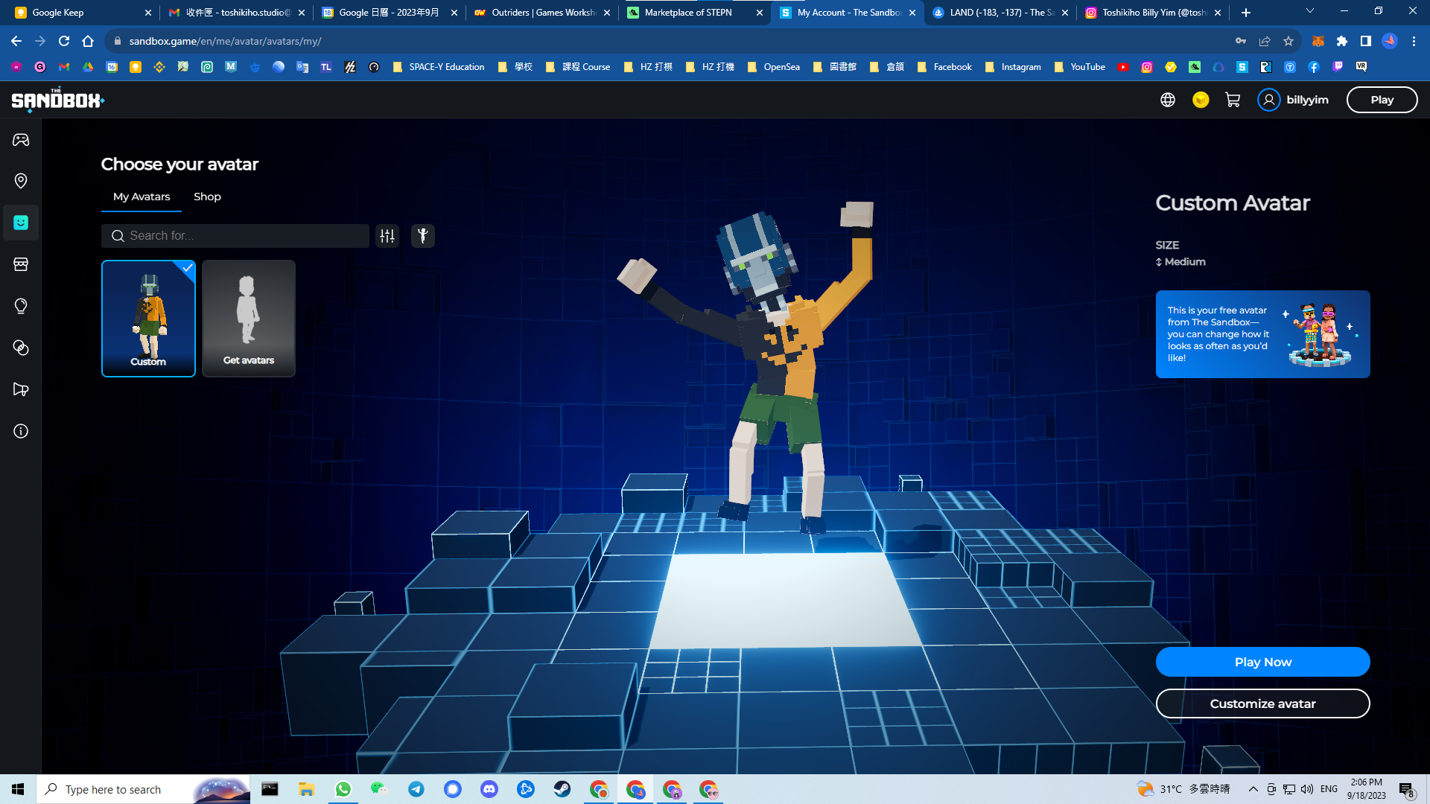Open the filter sliders button
Screen dimensions: 1430x804
coord(387,236)
